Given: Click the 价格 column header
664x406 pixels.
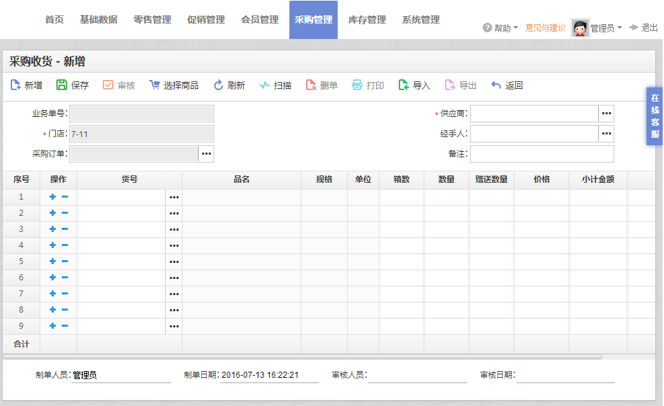Looking at the screenshot, I should [x=542, y=179].
